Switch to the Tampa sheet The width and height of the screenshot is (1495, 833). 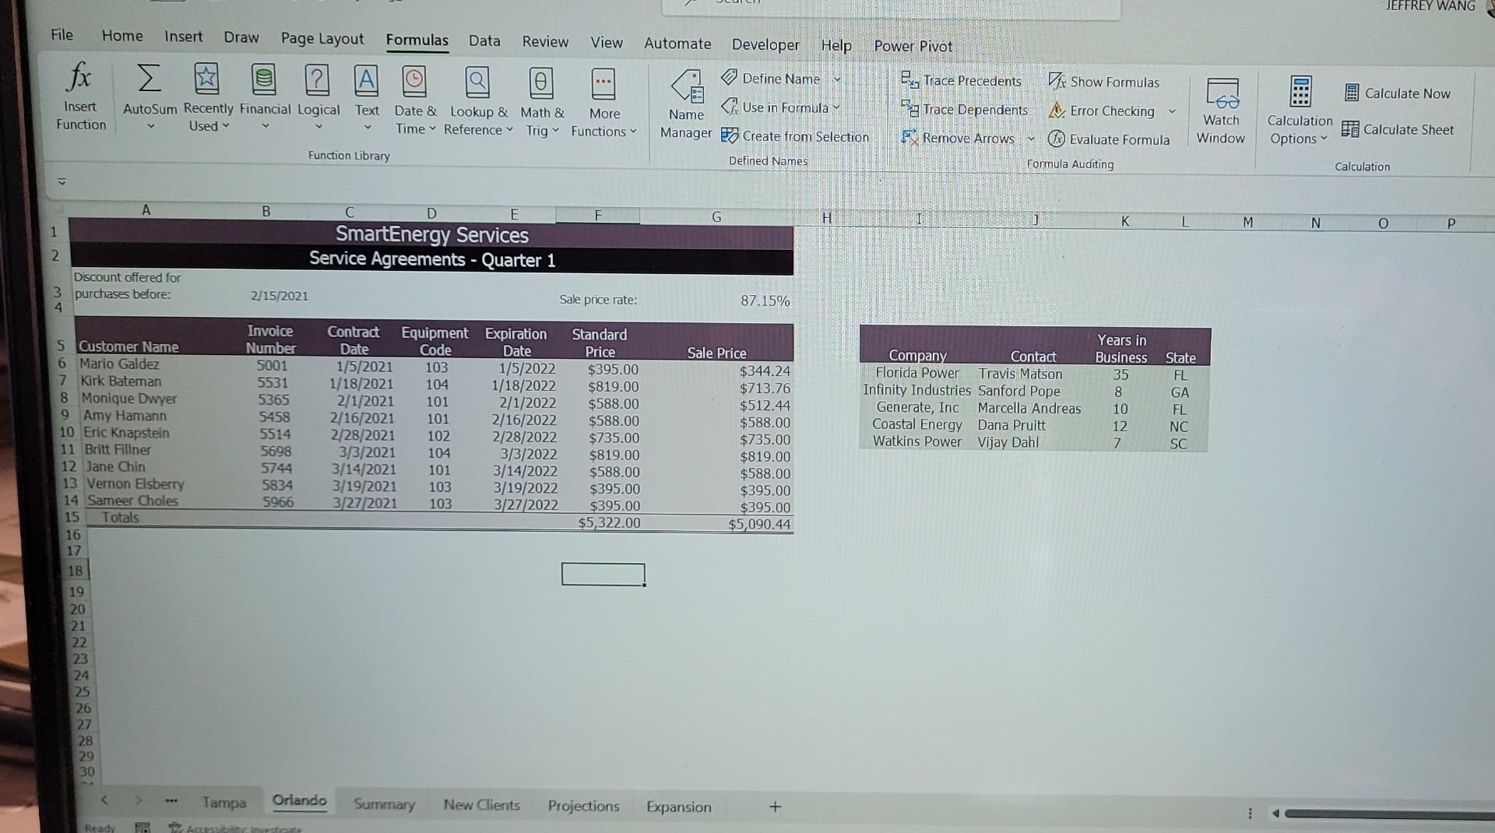224,802
